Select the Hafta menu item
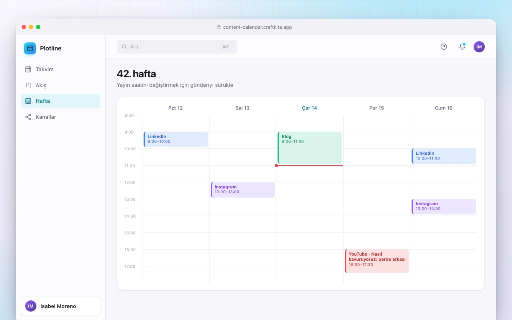The image size is (512, 320). [60, 101]
